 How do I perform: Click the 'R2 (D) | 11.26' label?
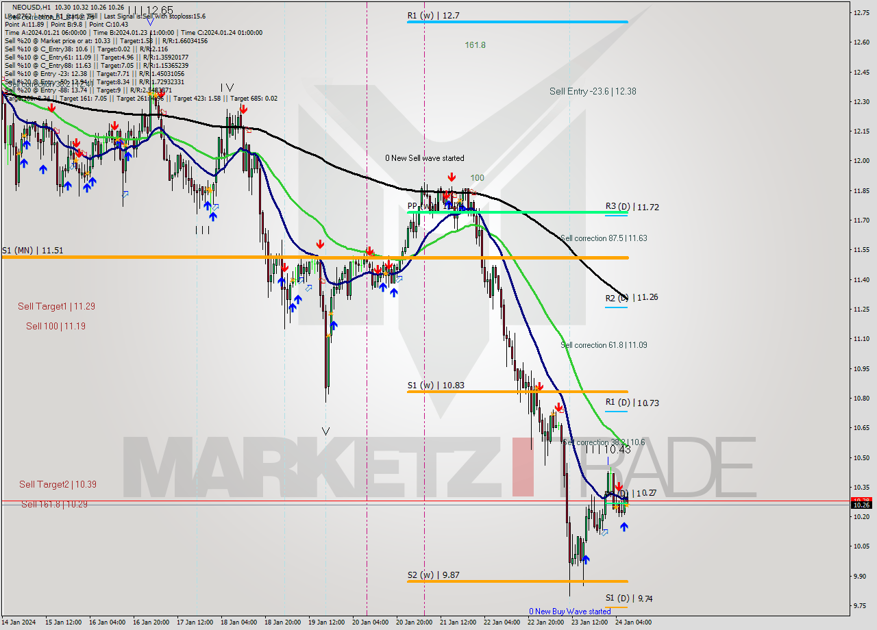[x=632, y=298]
